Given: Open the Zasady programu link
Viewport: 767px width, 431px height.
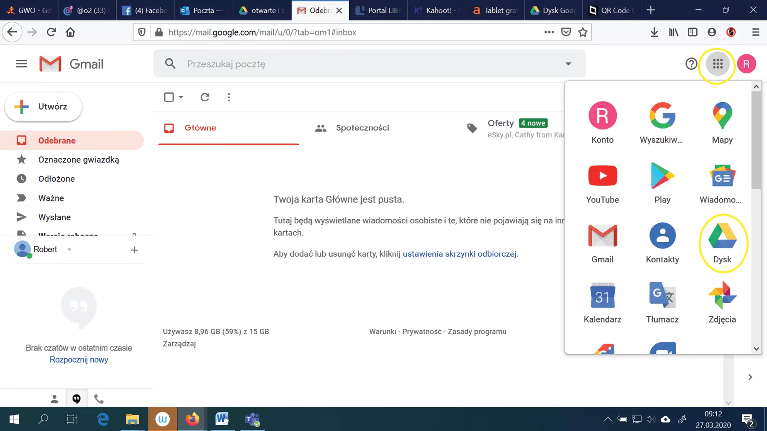Looking at the screenshot, I should [477, 332].
